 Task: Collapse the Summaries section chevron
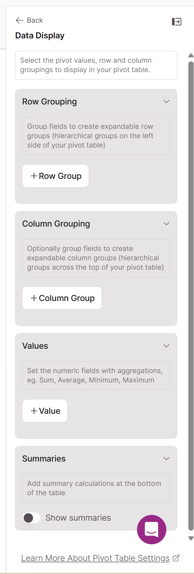pyautogui.click(x=166, y=459)
